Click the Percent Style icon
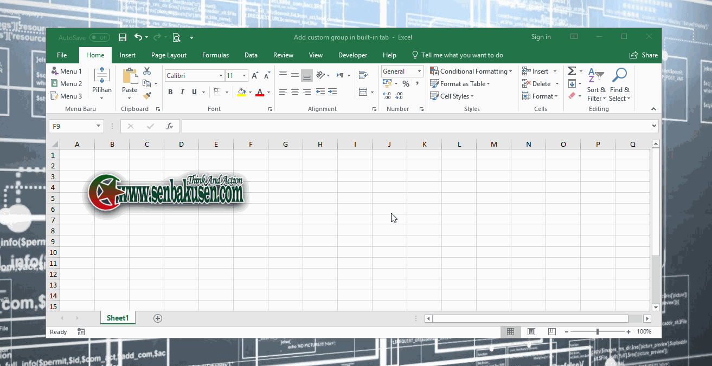This screenshot has width=712, height=366. (x=406, y=84)
